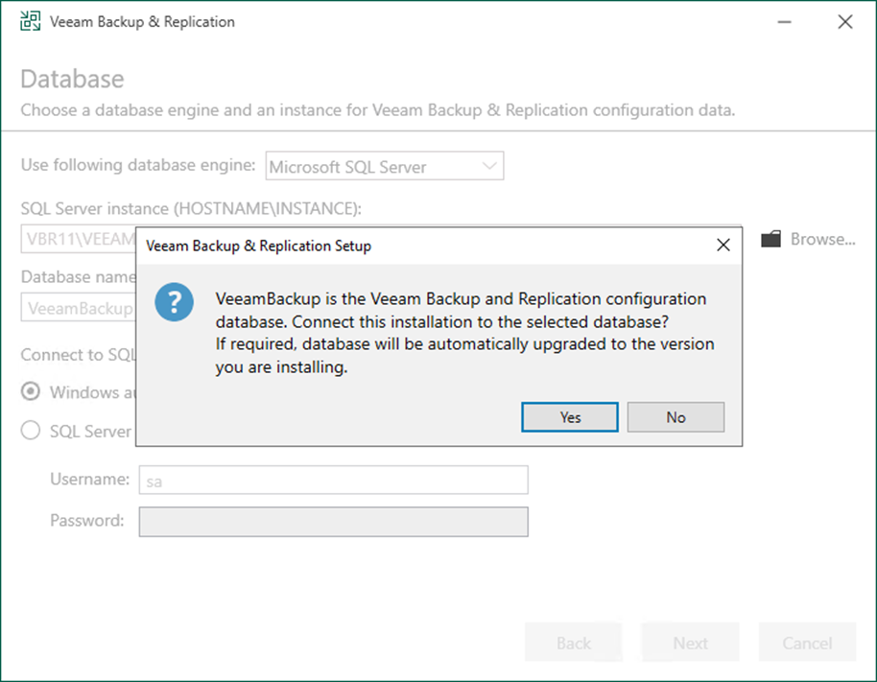Viewport: 877px width, 682px height.
Task: Click the Password input field
Action: pyautogui.click(x=333, y=522)
